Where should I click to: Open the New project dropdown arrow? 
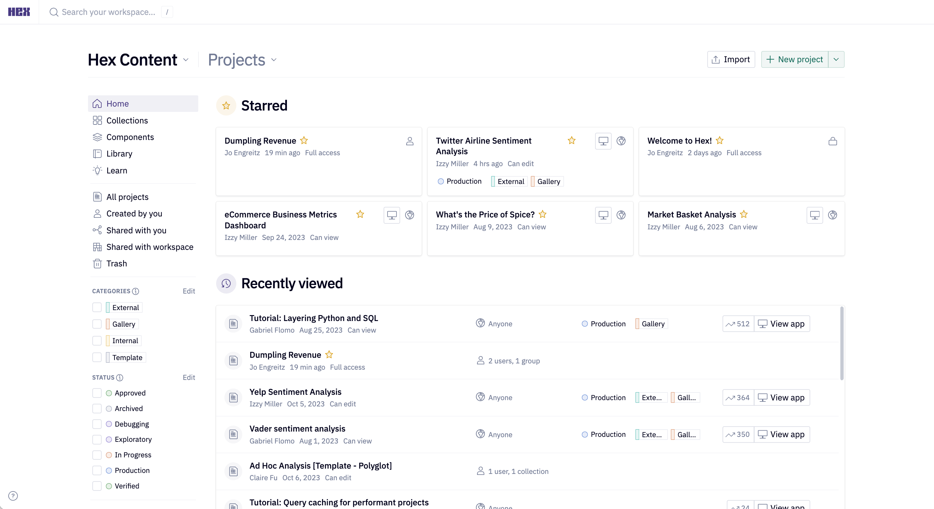(x=837, y=59)
